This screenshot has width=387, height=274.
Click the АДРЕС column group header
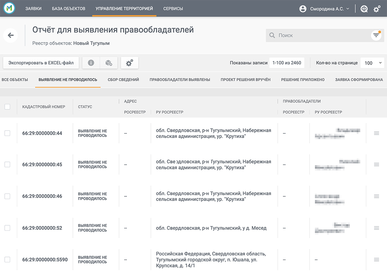point(130,101)
